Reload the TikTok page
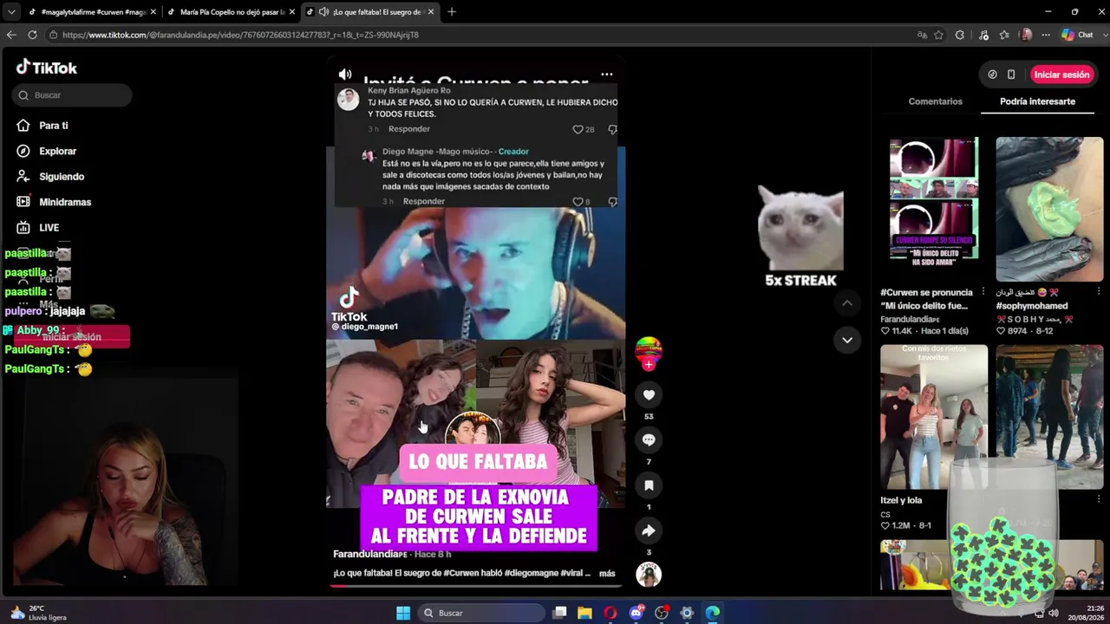 tap(32, 35)
